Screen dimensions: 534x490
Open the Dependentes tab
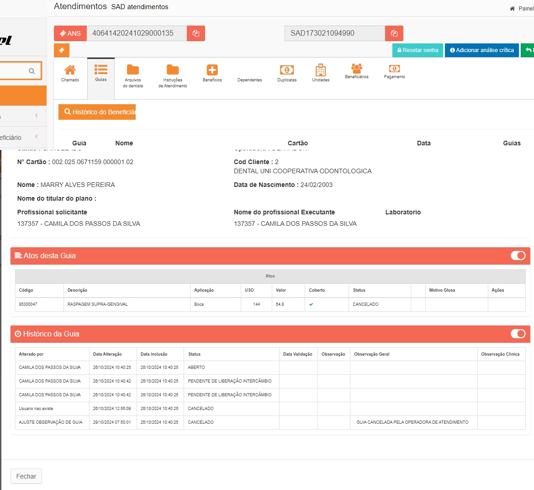click(249, 80)
